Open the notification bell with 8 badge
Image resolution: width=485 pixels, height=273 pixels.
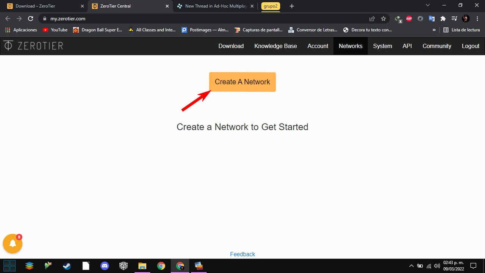point(13,243)
